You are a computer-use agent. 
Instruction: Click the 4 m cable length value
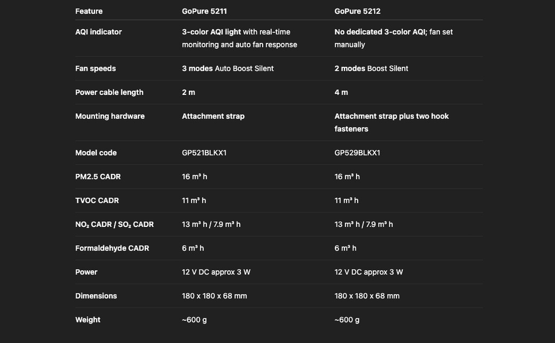341,93
